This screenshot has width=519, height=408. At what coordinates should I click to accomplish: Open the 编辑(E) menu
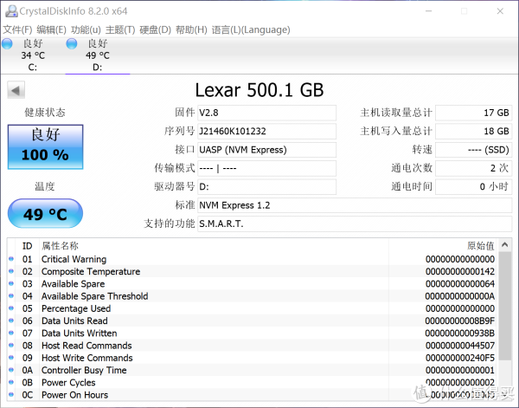(51, 29)
